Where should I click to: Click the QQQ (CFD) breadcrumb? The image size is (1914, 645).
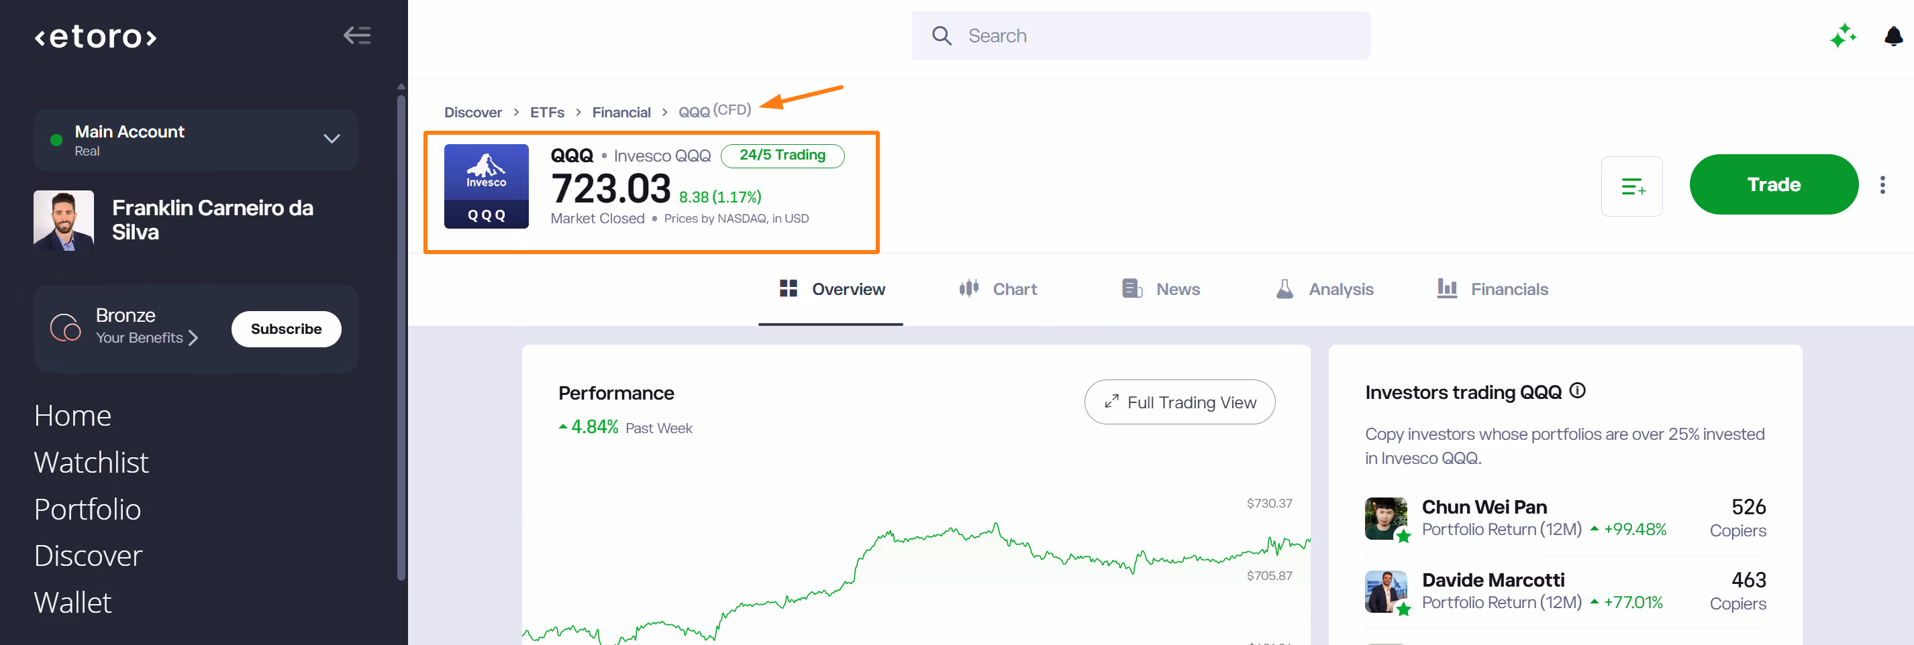click(715, 111)
